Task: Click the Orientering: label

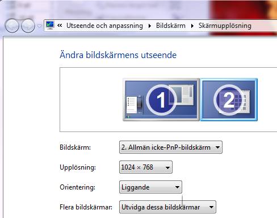Action: 77,187
